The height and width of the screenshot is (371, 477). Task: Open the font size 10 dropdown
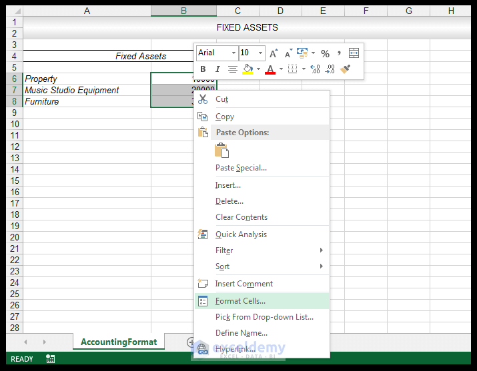point(260,53)
